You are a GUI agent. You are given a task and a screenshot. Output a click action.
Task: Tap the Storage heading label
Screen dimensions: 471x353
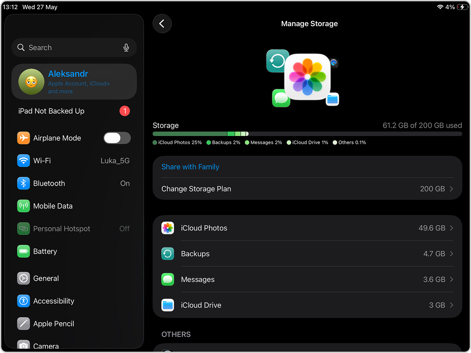click(x=166, y=126)
